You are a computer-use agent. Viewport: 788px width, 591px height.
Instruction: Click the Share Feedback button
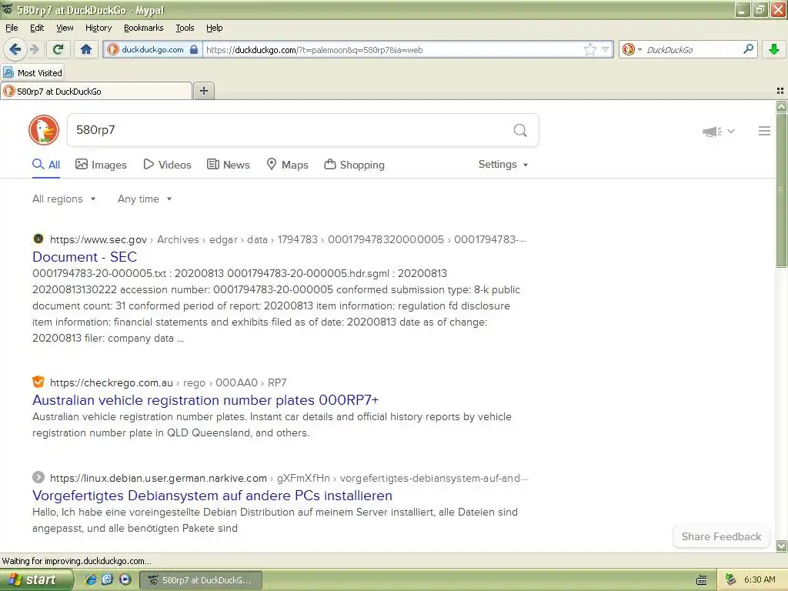point(721,536)
